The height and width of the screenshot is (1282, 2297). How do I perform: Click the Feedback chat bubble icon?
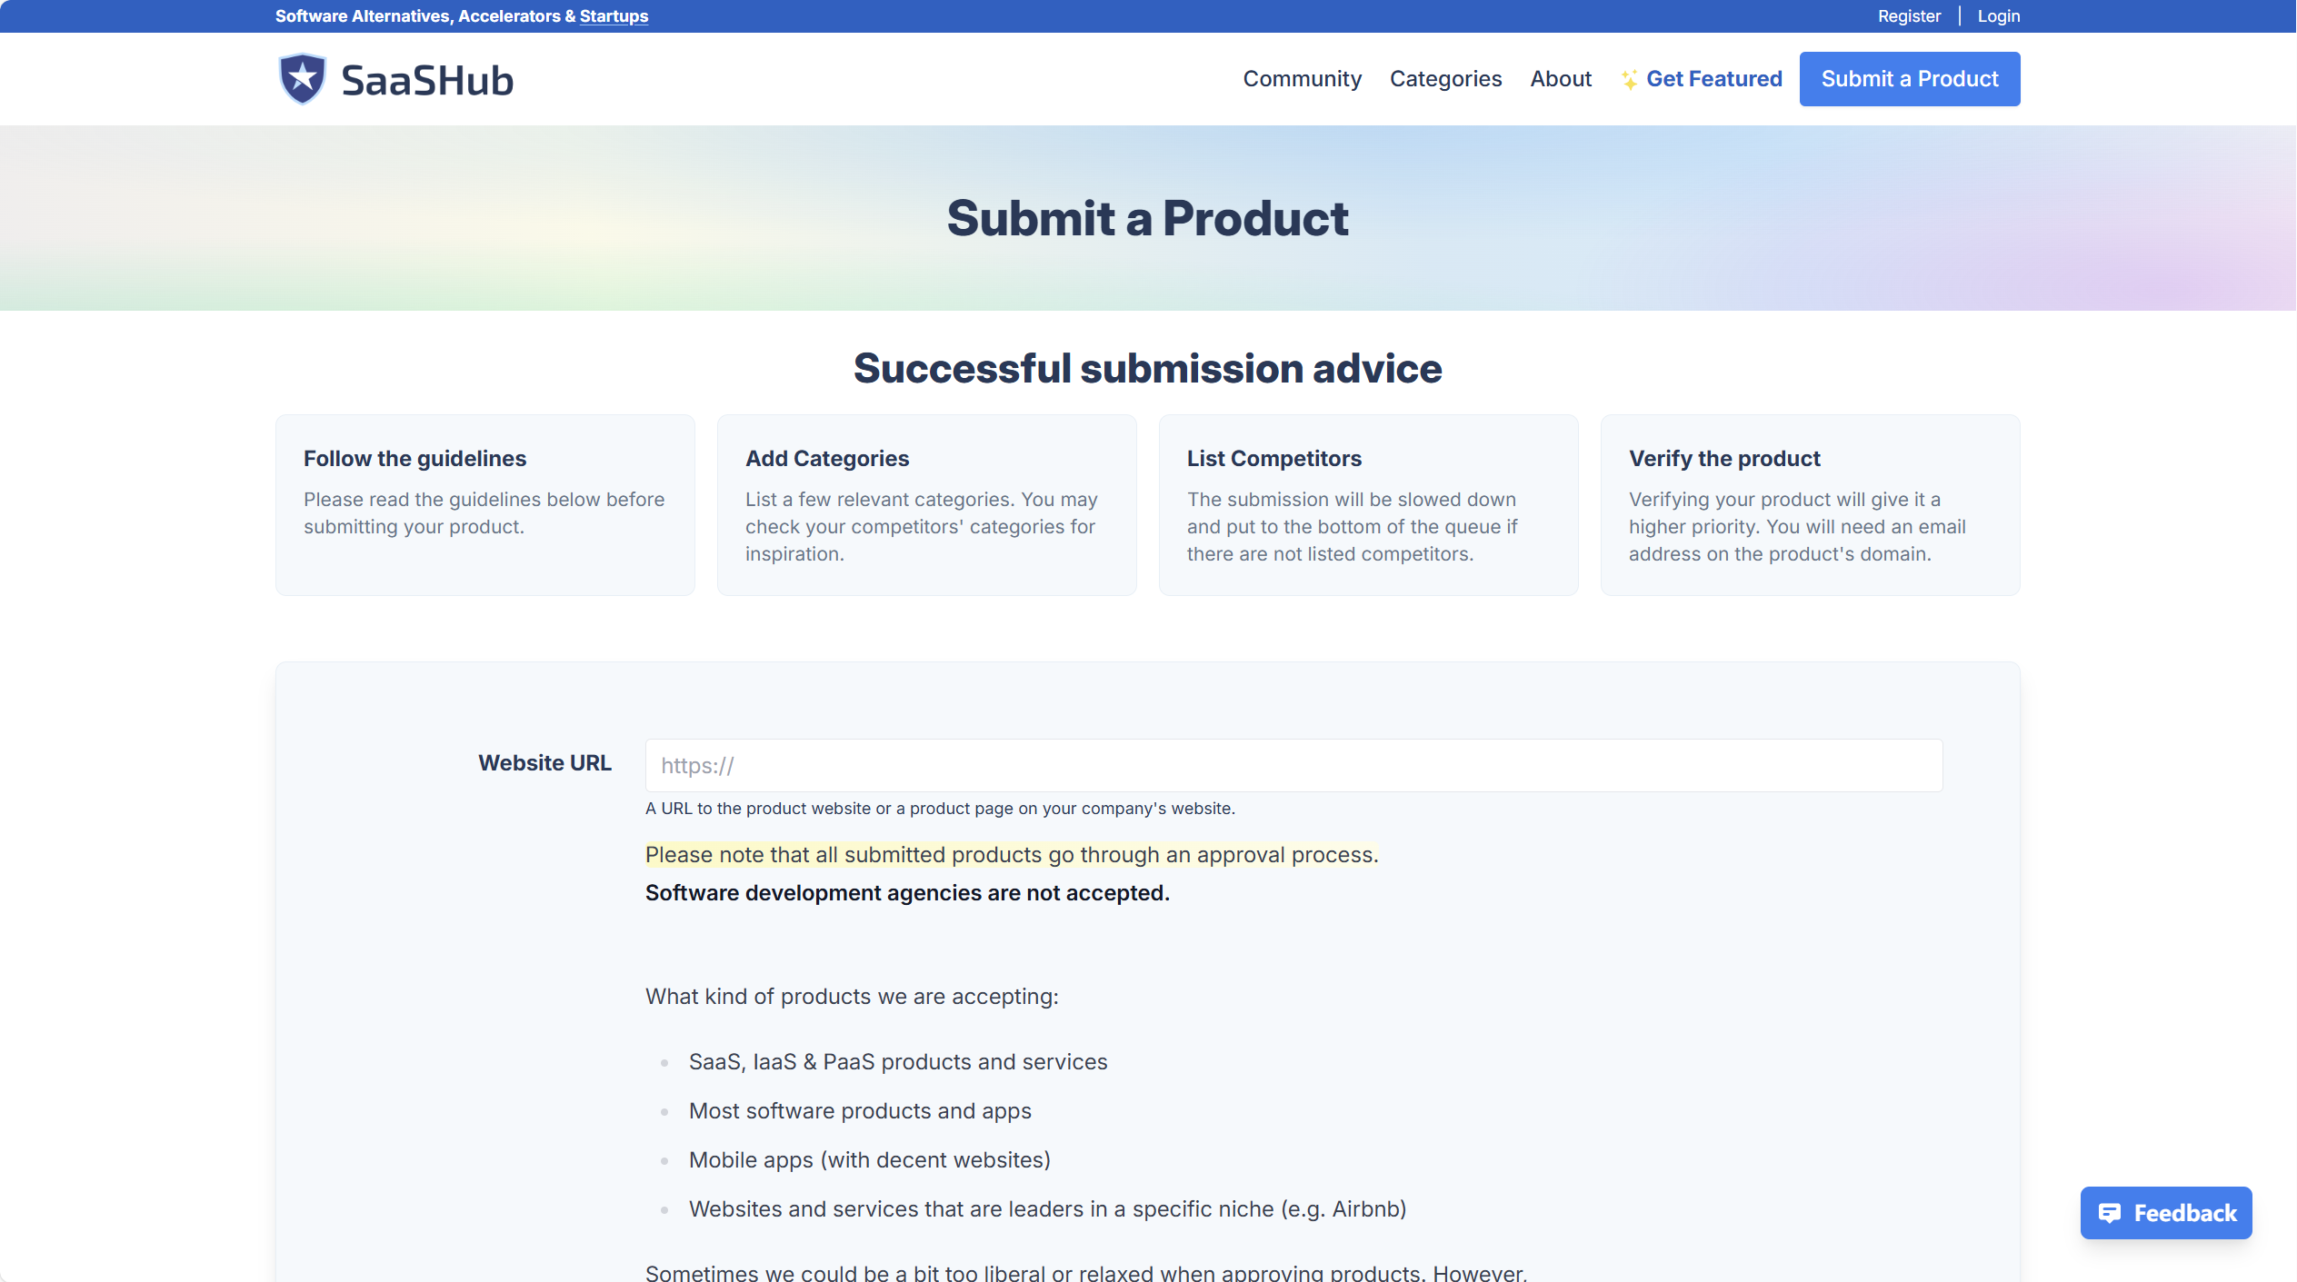point(2109,1213)
